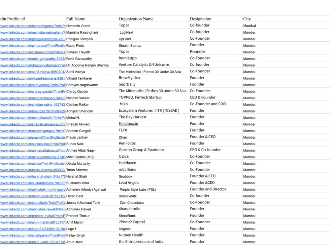Open the arjun-jaani LinkedIn link
Image resolution: width=330 pixels, height=248 pixels.
click(33, 242)
